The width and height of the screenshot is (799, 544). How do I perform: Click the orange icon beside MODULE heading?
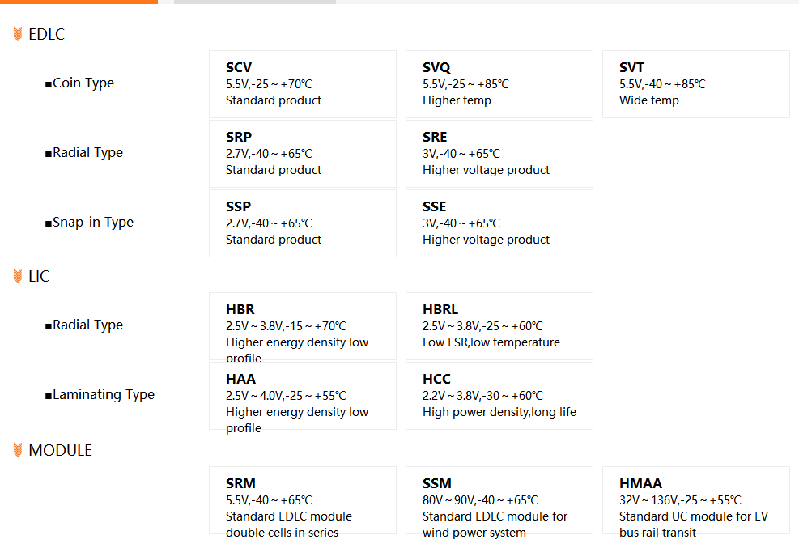[x=18, y=450]
